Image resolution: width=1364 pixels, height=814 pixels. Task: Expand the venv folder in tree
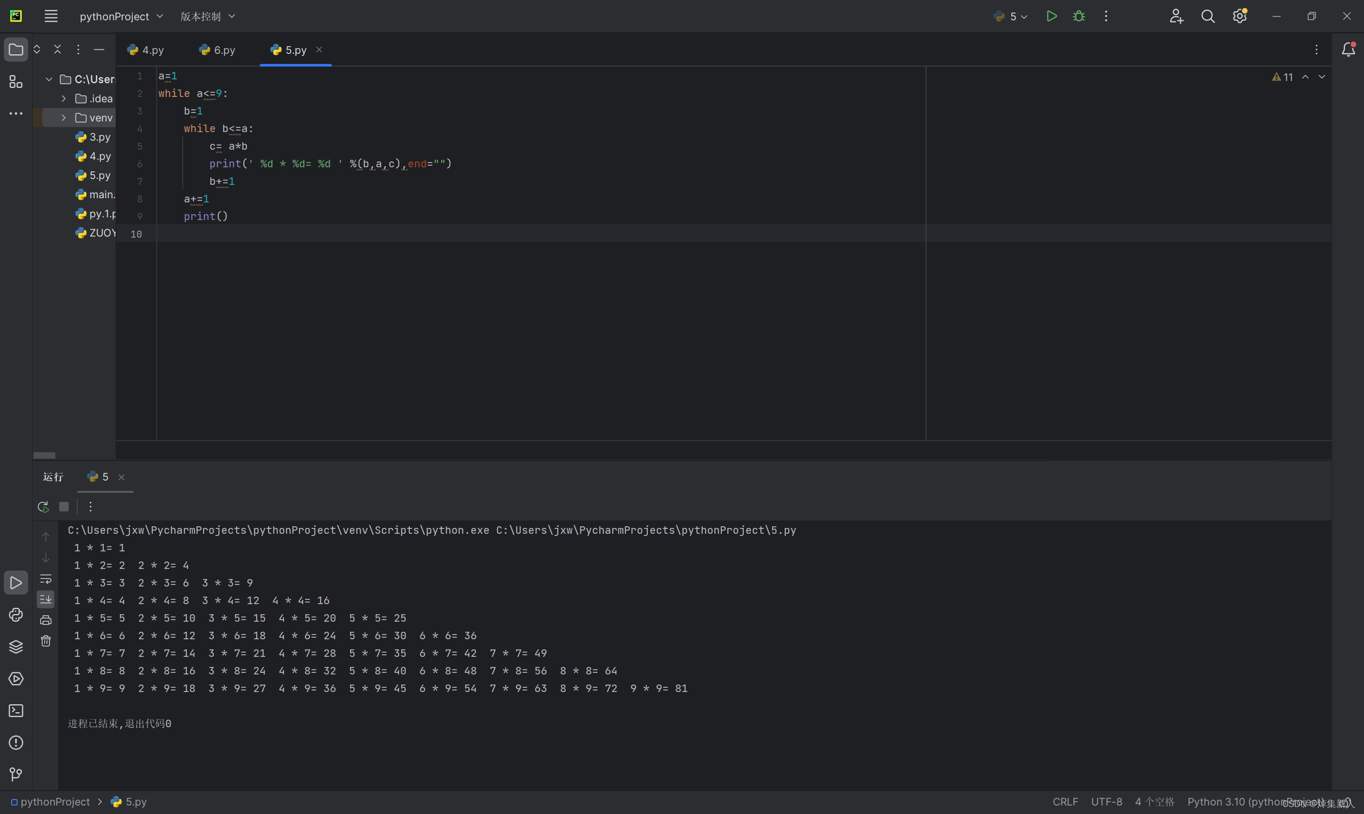63,118
